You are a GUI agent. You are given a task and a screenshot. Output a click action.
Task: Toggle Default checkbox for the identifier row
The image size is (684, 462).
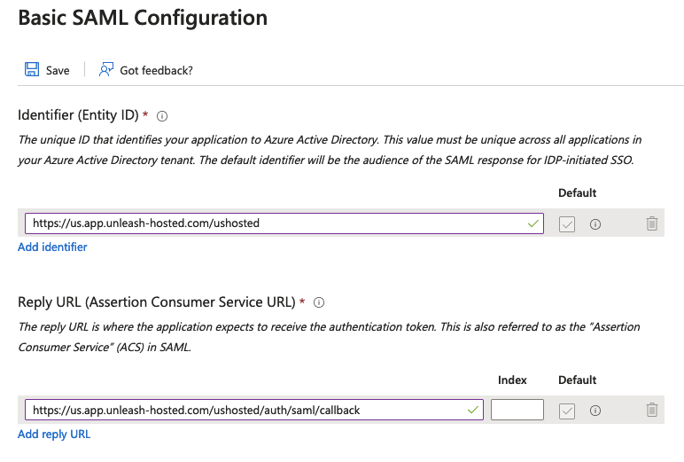pos(567,224)
